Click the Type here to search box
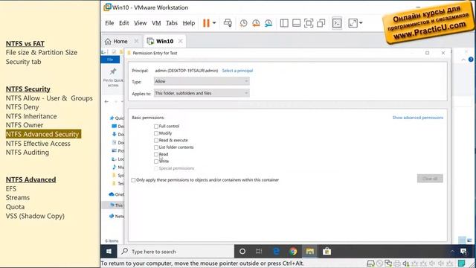 pyautogui.click(x=176, y=252)
